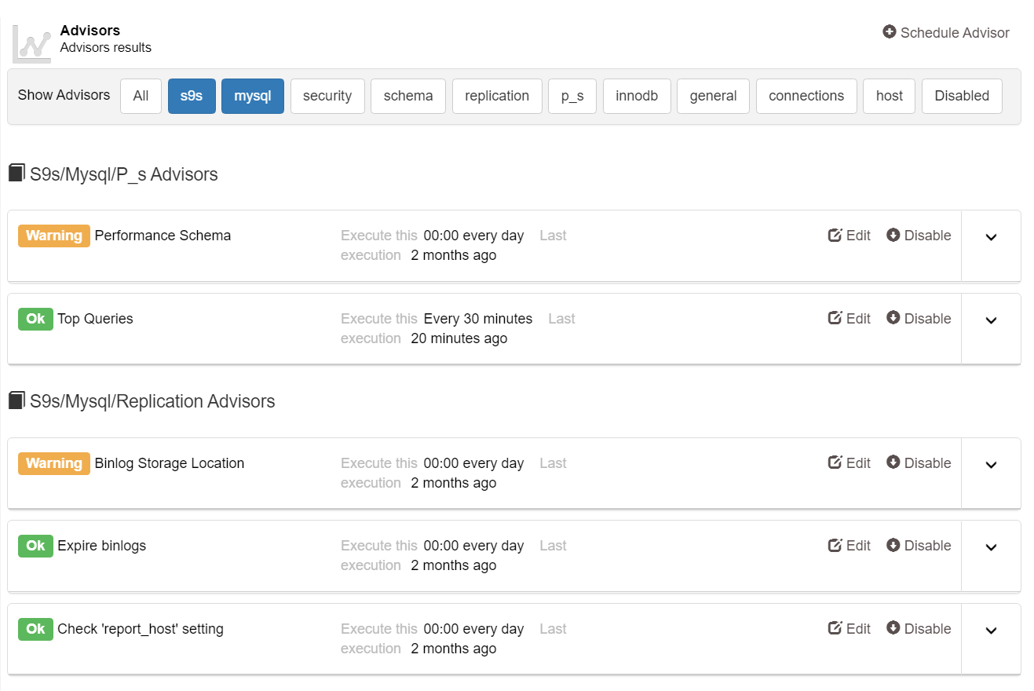The height and width of the screenshot is (691, 1034).
Task: Click the Disable arrow icon for Check 'report_host' setting
Action: coord(893,628)
